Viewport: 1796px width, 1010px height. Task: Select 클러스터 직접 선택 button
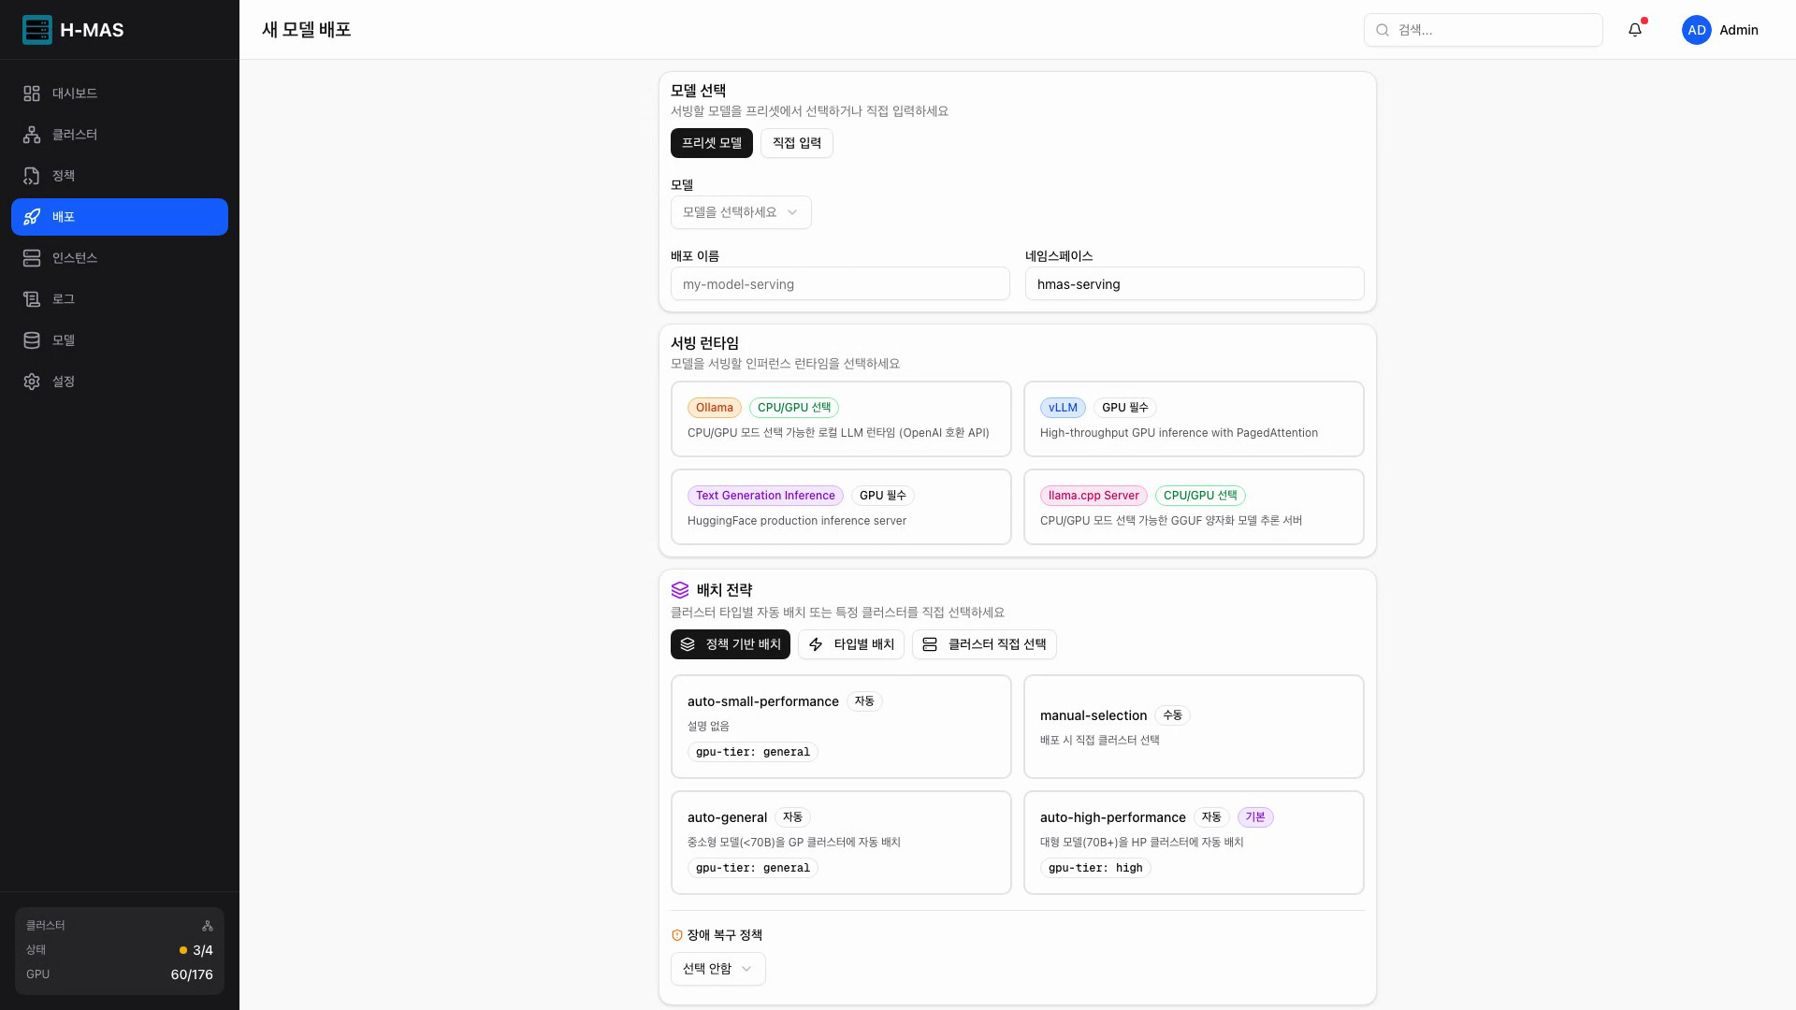click(984, 644)
